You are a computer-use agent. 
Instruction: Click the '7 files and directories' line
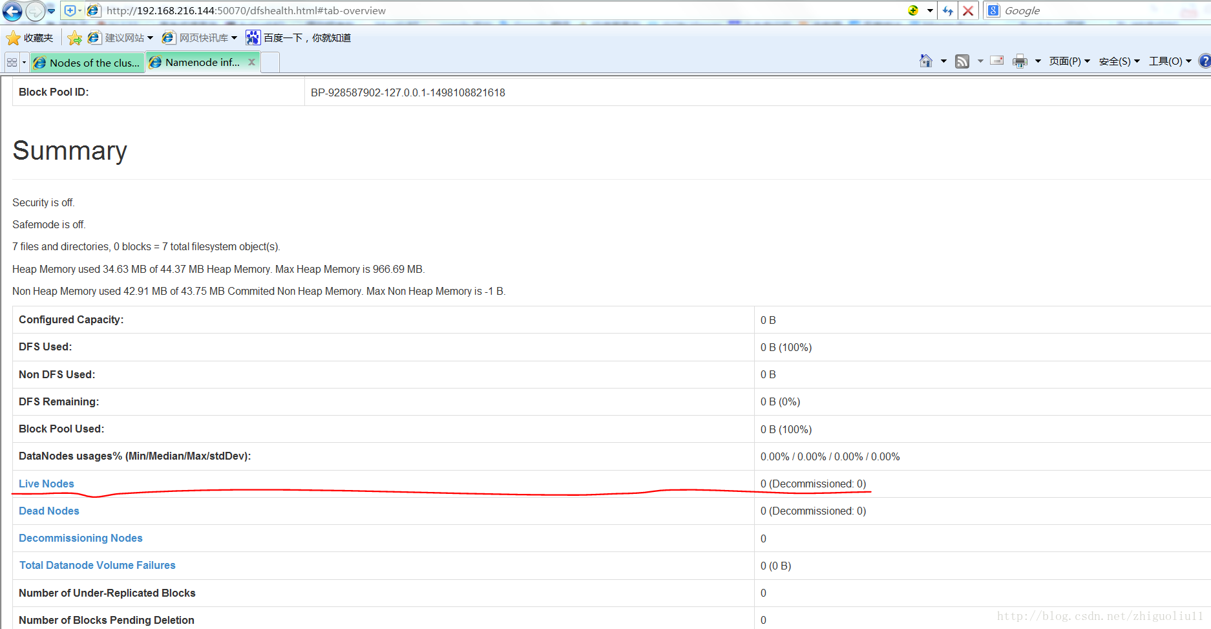[146, 246]
